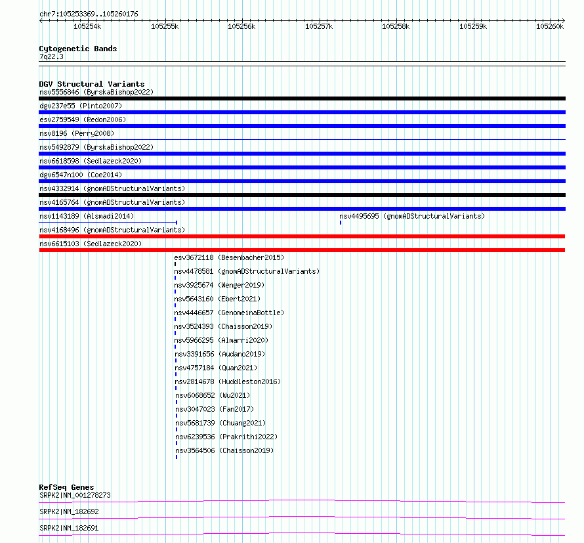The height and width of the screenshot is (543, 584).
Task: Select nsv4757184 (Quan2021) variant label
Action: (x=216, y=368)
